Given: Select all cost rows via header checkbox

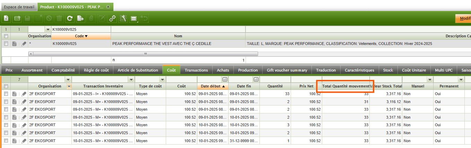Looking at the screenshot, I should (x=6, y=86).
